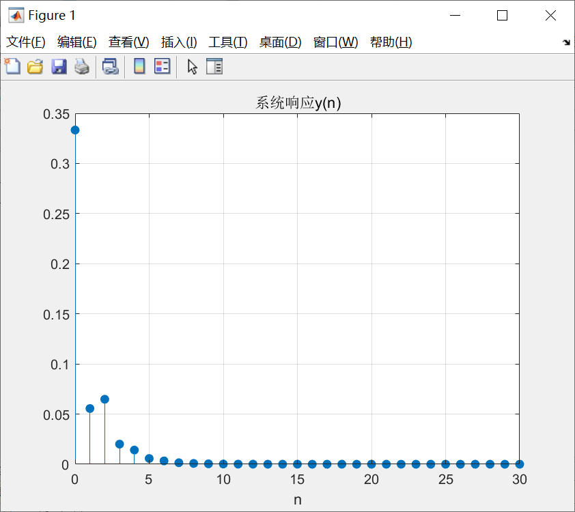Open the 插入(I) menu
The height and width of the screenshot is (512, 575).
(179, 42)
